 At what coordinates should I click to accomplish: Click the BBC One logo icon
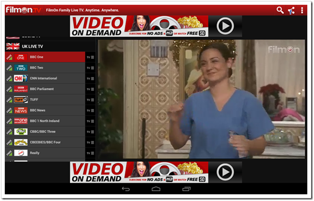(21, 57)
